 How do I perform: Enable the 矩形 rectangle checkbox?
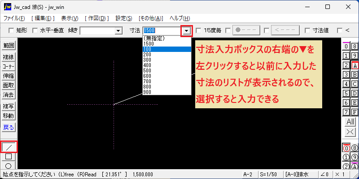[x=11, y=30]
